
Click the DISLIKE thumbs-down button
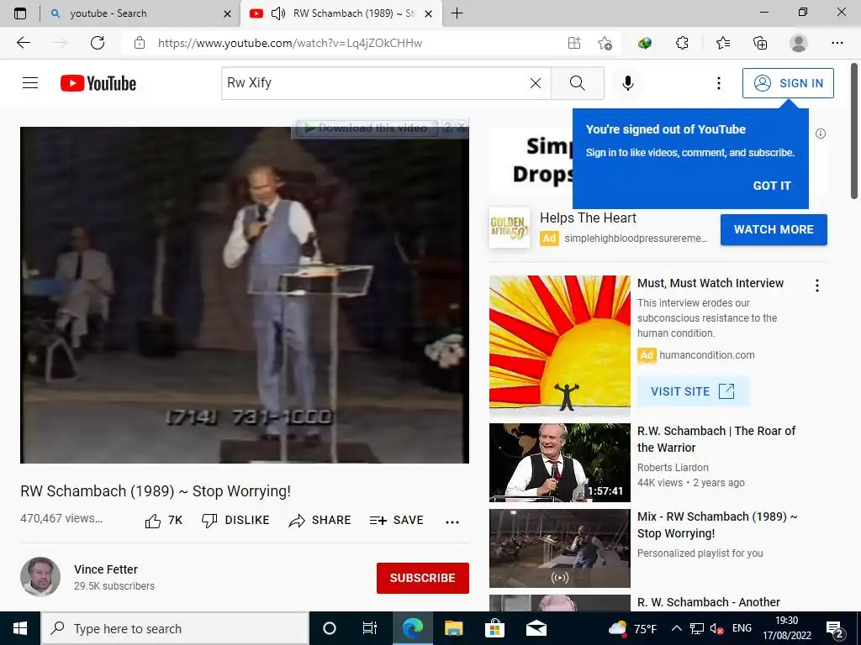tap(235, 521)
